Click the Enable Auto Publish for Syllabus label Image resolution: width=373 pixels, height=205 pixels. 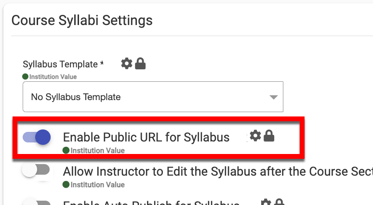coord(151,203)
